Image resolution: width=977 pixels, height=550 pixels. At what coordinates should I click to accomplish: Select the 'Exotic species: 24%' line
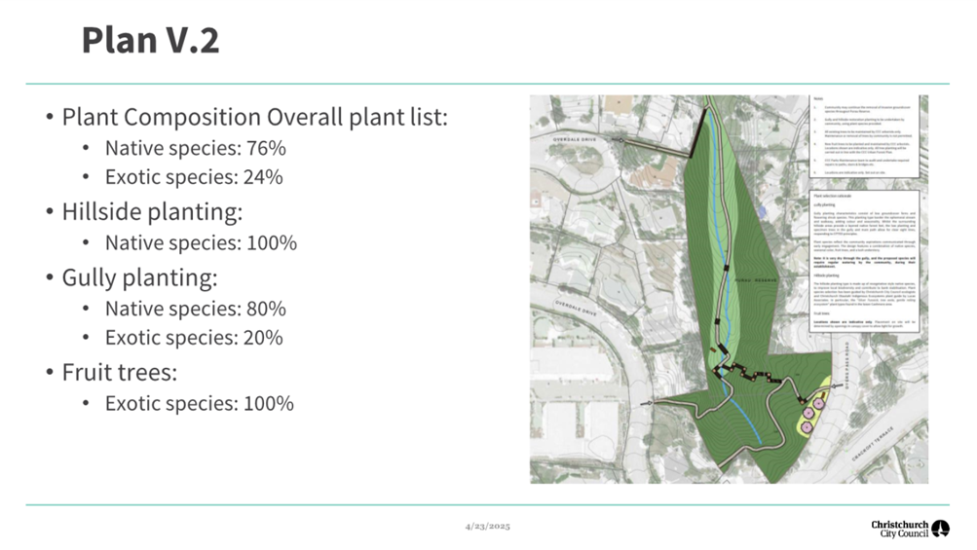tap(194, 177)
